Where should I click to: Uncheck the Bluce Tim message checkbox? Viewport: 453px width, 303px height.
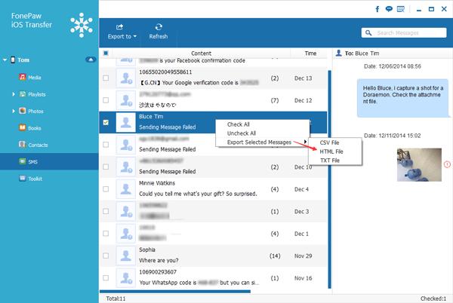click(106, 122)
